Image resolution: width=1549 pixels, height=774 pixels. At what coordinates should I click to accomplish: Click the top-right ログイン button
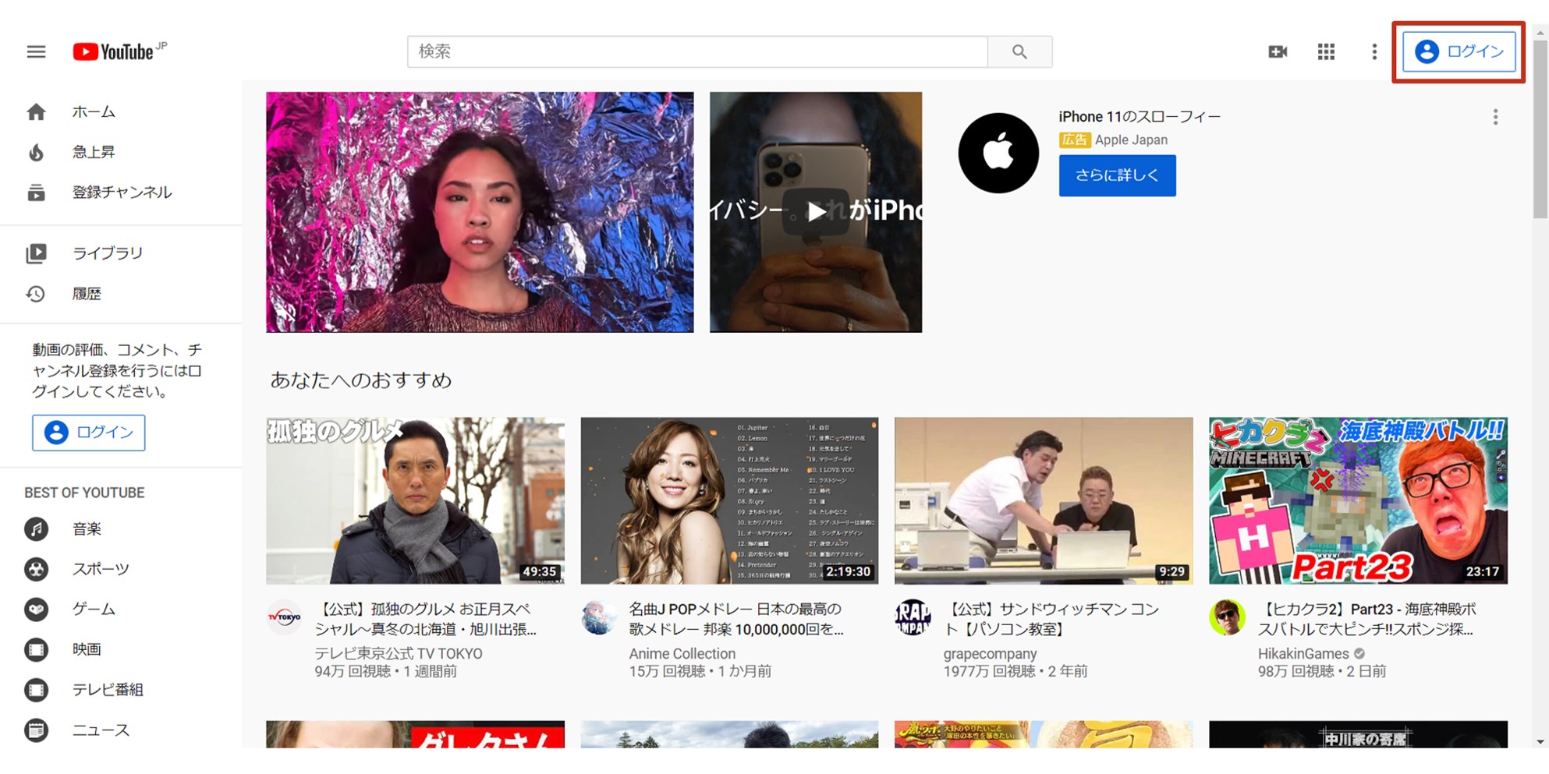point(1459,51)
